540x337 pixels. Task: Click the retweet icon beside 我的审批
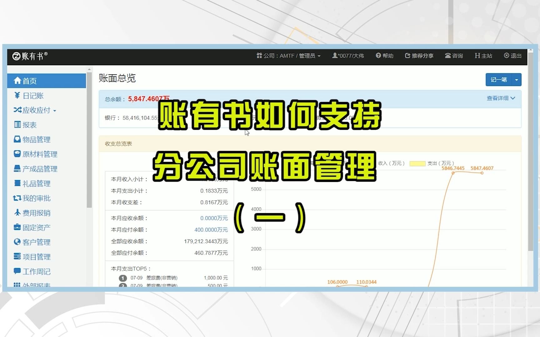pyautogui.click(x=17, y=198)
